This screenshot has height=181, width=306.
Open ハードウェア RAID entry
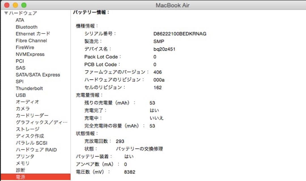[36, 150]
